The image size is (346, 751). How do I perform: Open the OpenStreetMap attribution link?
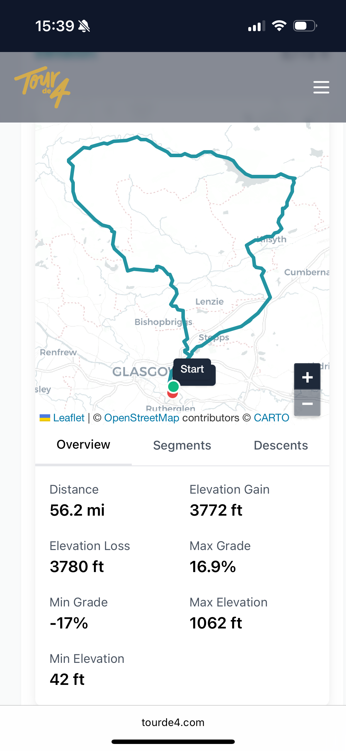click(x=141, y=418)
